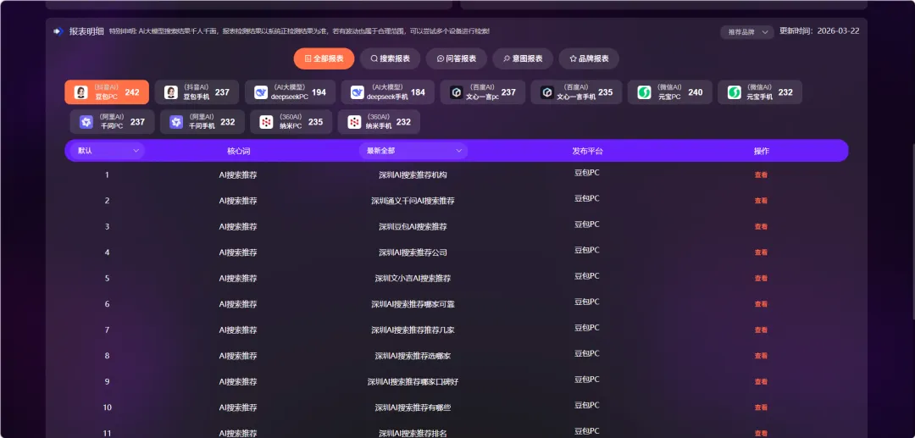Click keyword 深圳AI搜索推荐机构
Viewport: 915px width, 438px height.
pyautogui.click(x=413, y=175)
